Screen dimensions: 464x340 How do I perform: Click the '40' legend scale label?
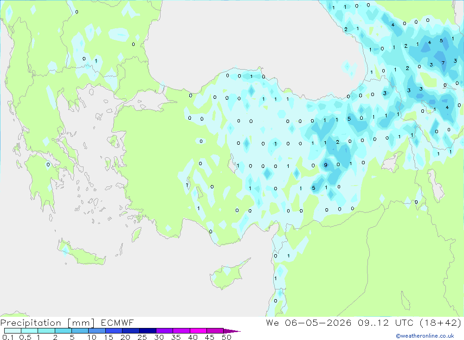[193, 337]
